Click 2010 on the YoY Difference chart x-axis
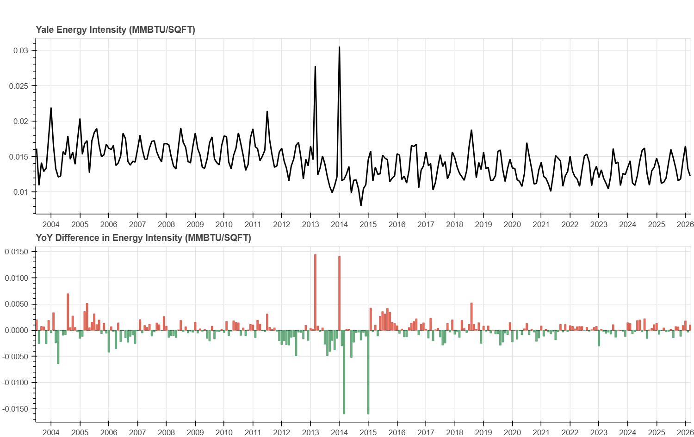694x437 pixels. tap(224, 432)
